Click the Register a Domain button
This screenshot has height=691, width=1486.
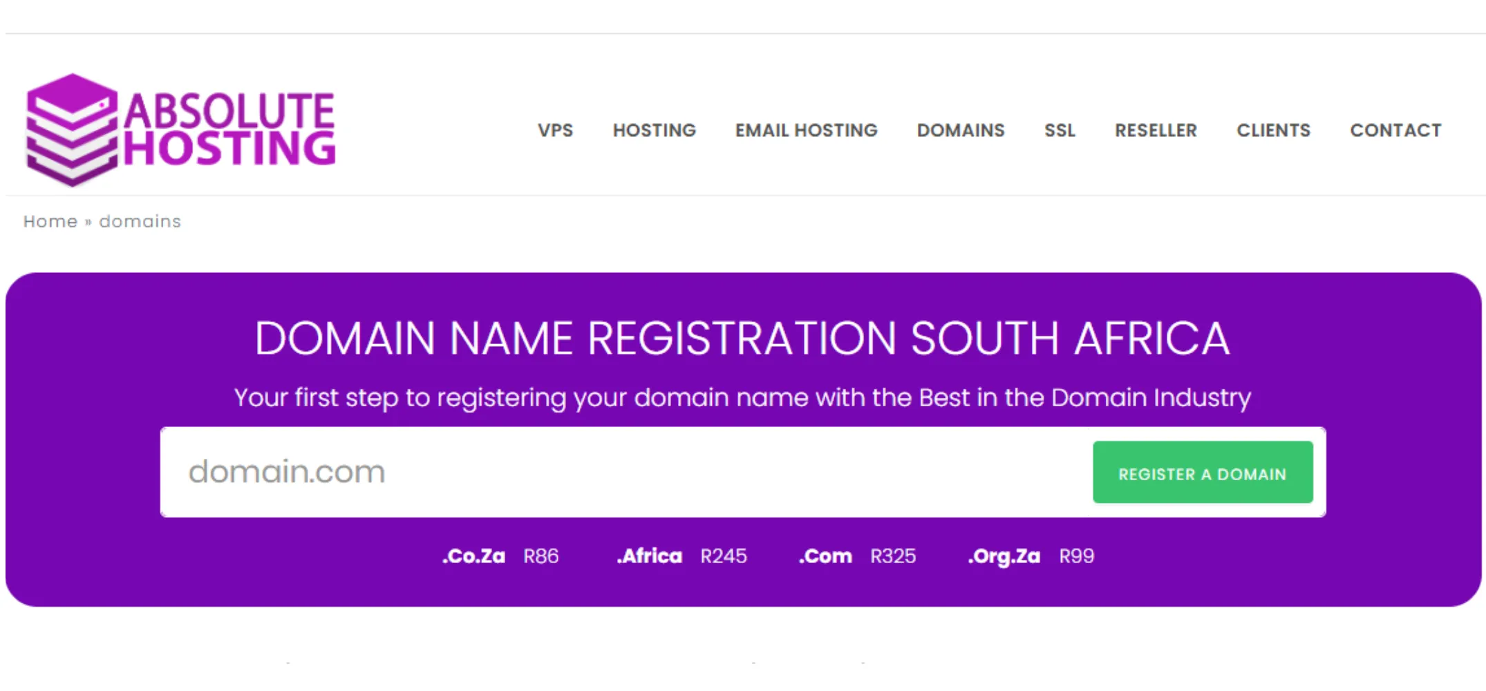1203,473
